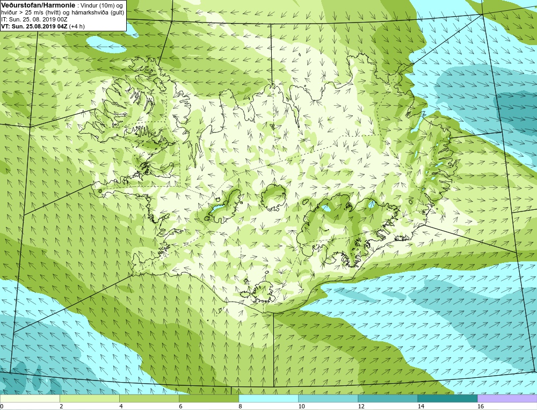
Task: Click the 0–2 m/s pale cream legend swatch
Action: click(30, 398)
